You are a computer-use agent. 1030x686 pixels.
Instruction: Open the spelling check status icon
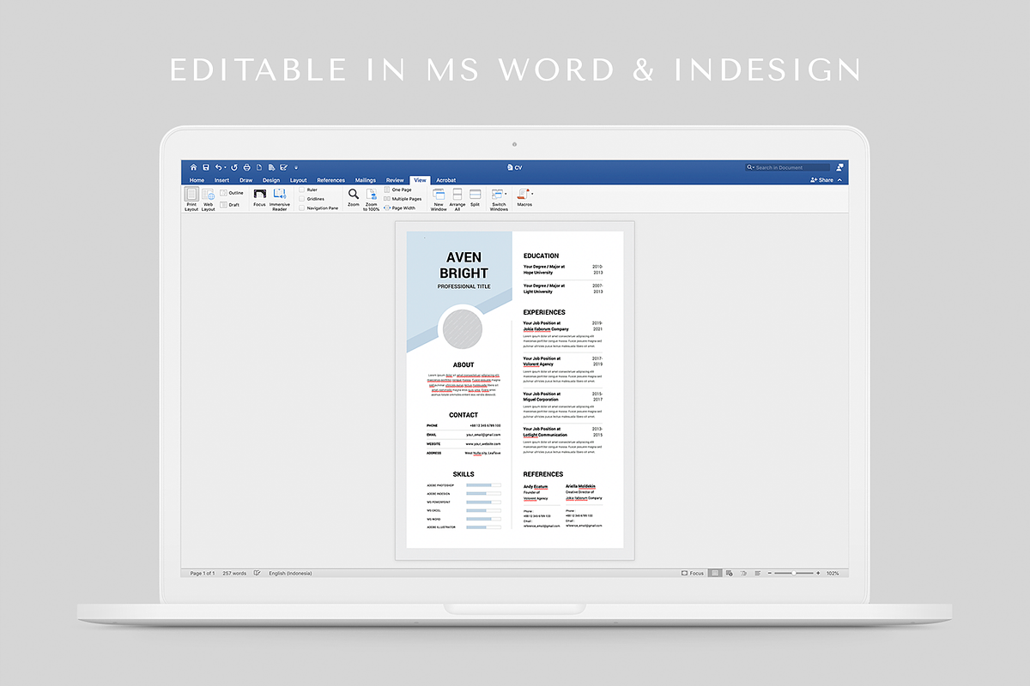tap(257, 573)
